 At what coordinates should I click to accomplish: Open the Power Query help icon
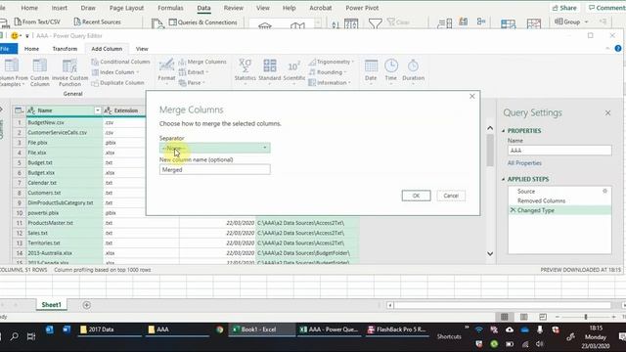pos(618,49)
